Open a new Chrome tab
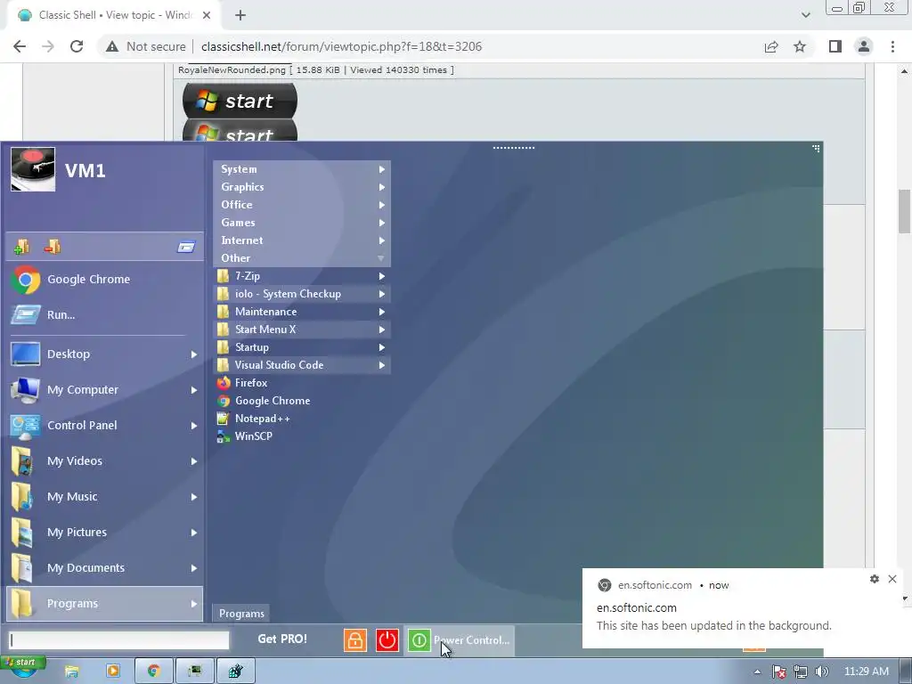Viewport: 912px width, 684px height. tap(240, 15)
